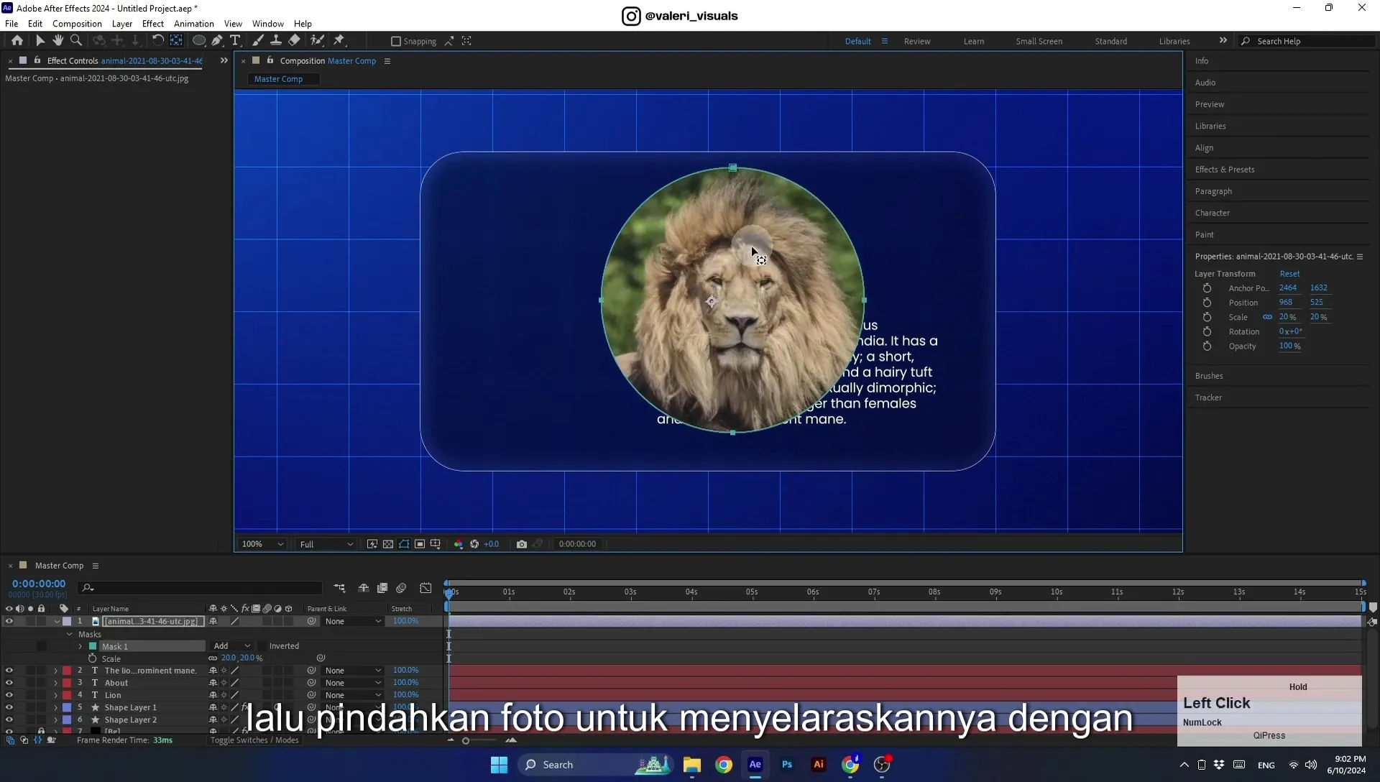Expand the Mask 1 properties
The height and width of the screenshot is (782, 1380).
tap(80, 646)
